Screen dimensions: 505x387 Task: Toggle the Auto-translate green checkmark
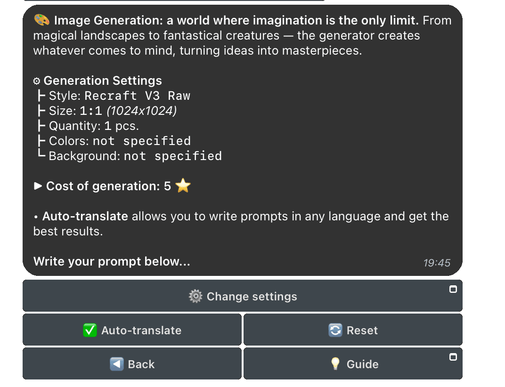click(x=90, y=330)
